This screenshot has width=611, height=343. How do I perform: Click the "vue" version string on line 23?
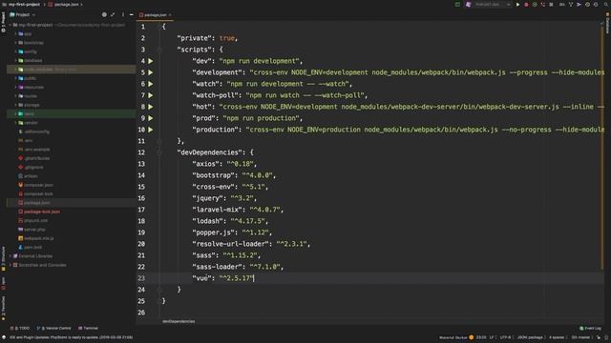tap(236, 278)
